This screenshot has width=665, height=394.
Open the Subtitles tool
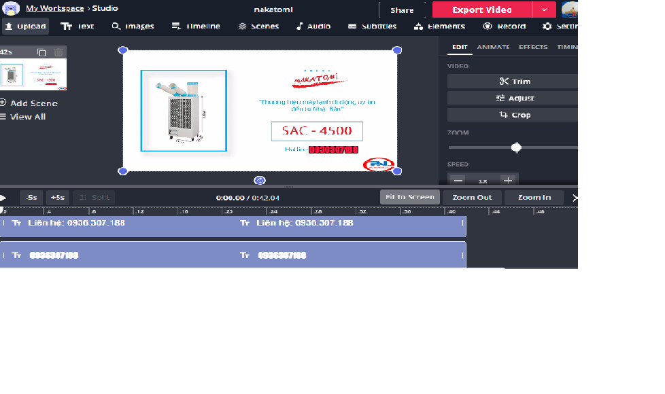[x=372, y=26]
